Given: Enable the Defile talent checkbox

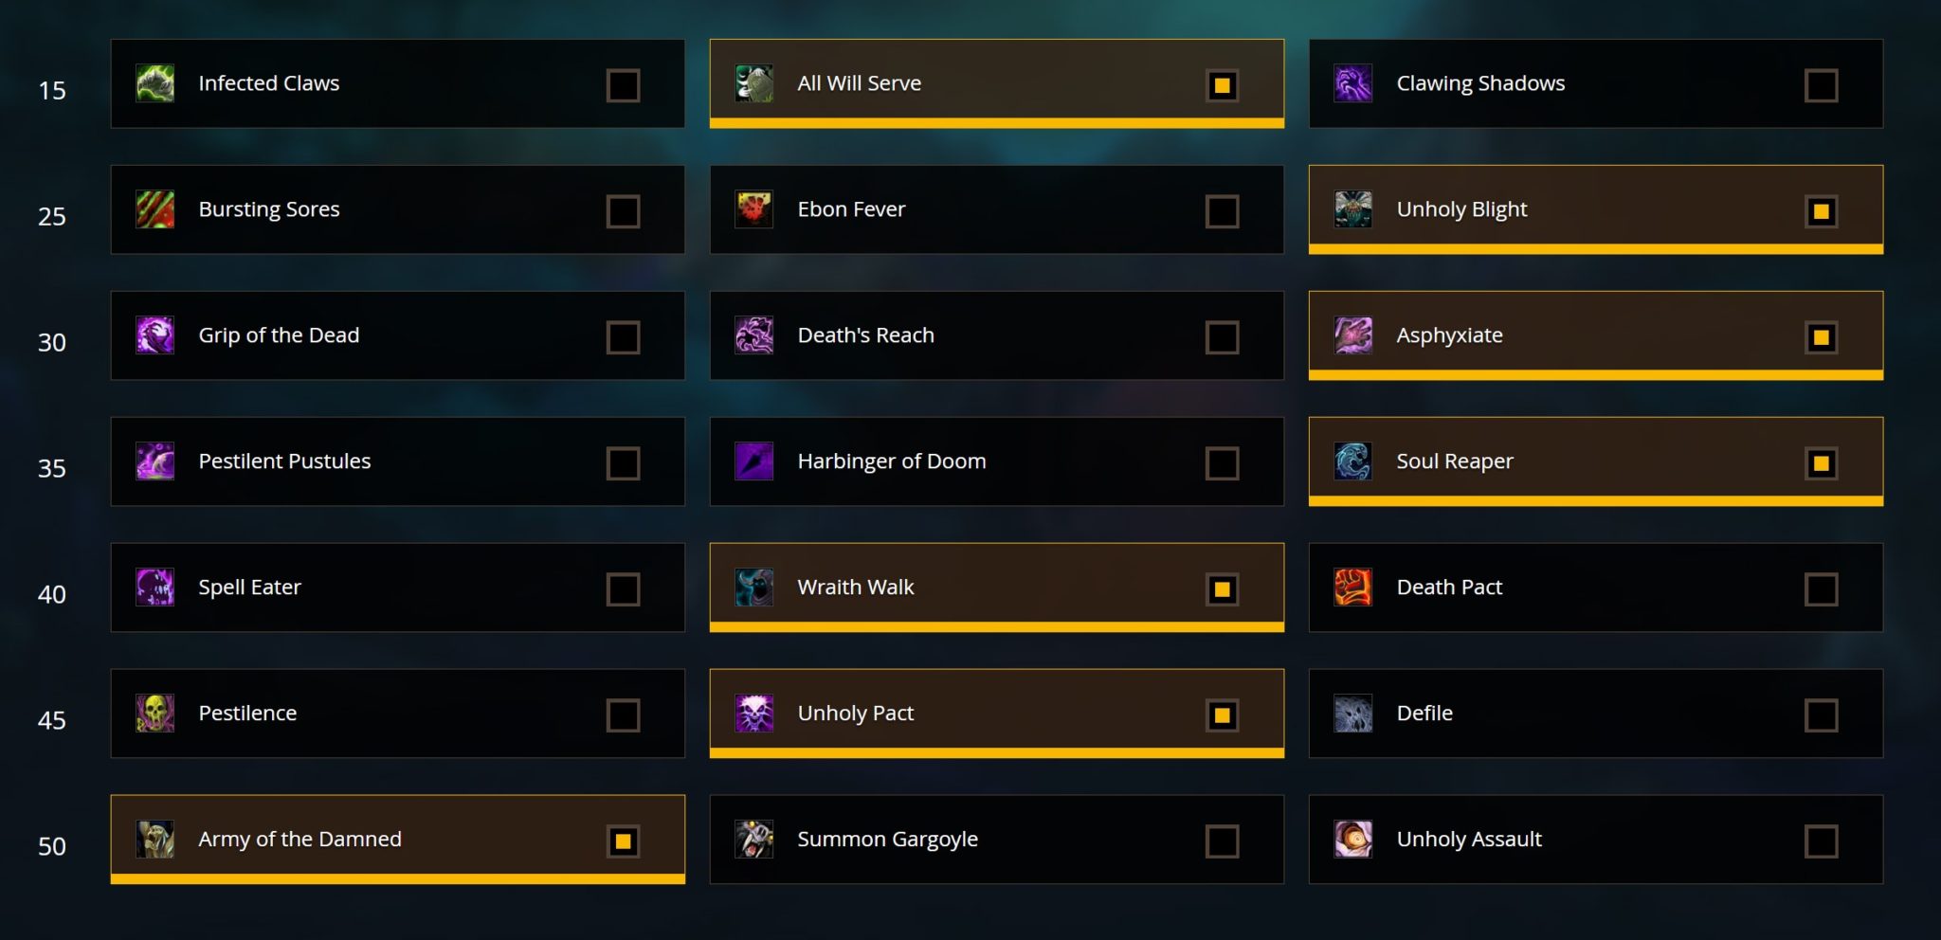Looking at the screenshot, I should 1821,715.
